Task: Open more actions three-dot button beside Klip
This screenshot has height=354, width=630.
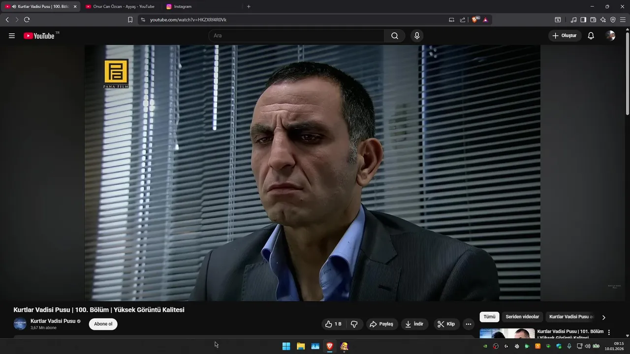Action: 469,324
